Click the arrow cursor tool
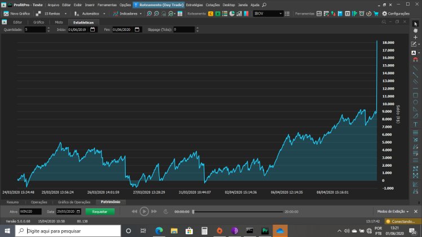422x237 pixels. (416, 23)
